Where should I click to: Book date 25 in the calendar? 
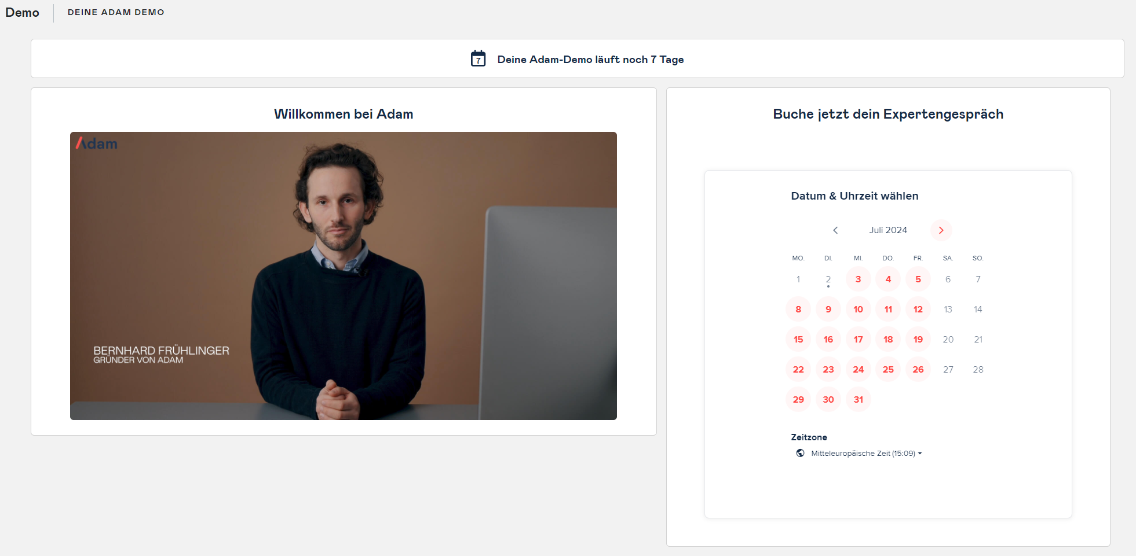coord(888,370)
